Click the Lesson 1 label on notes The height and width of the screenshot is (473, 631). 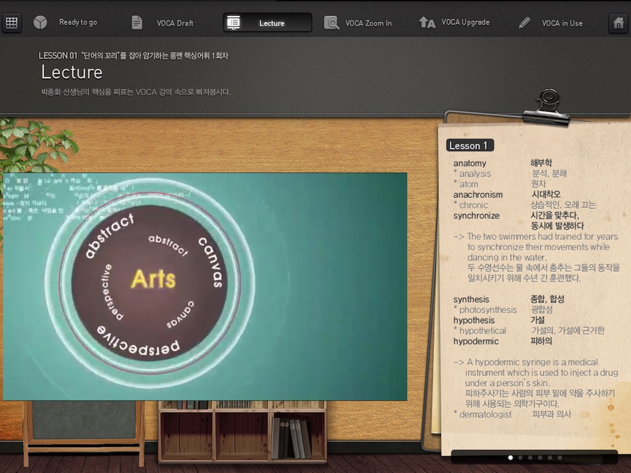(x=470, y=145)
